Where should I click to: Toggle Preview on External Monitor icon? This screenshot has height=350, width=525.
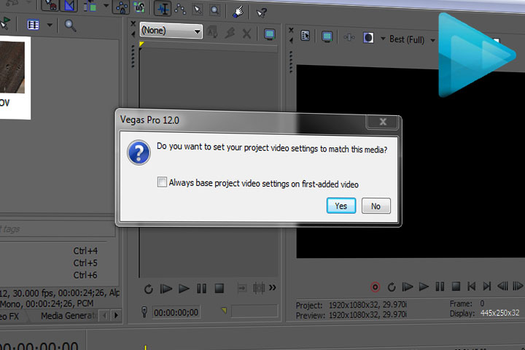click(327, 36)
